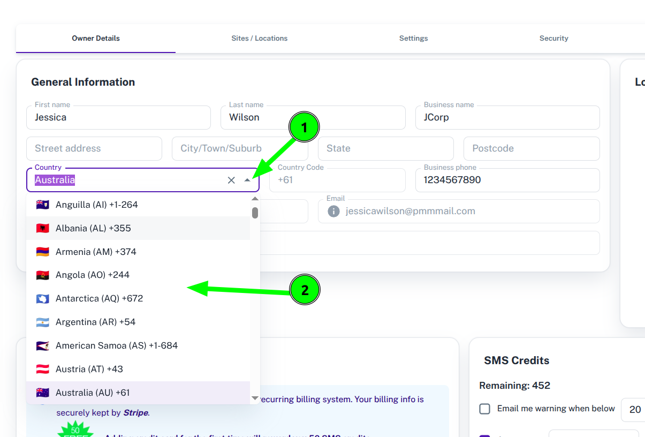Choose Argentina (AR) +54 from dropdown
This screenshot has width=645, height=437.
138,322
